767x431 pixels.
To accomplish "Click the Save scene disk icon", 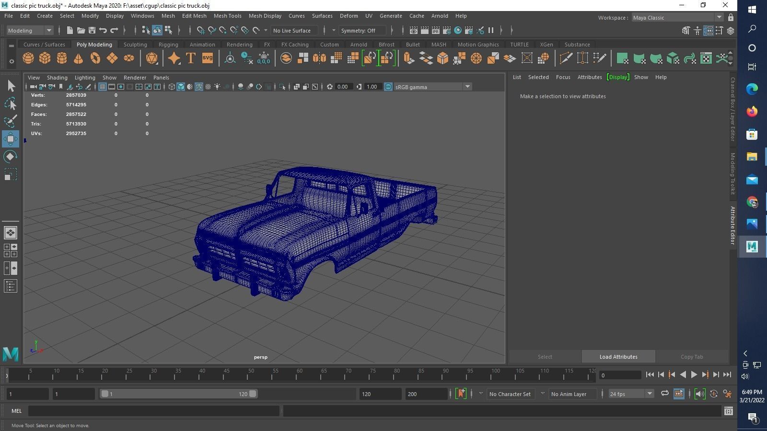I will (92, 30).
